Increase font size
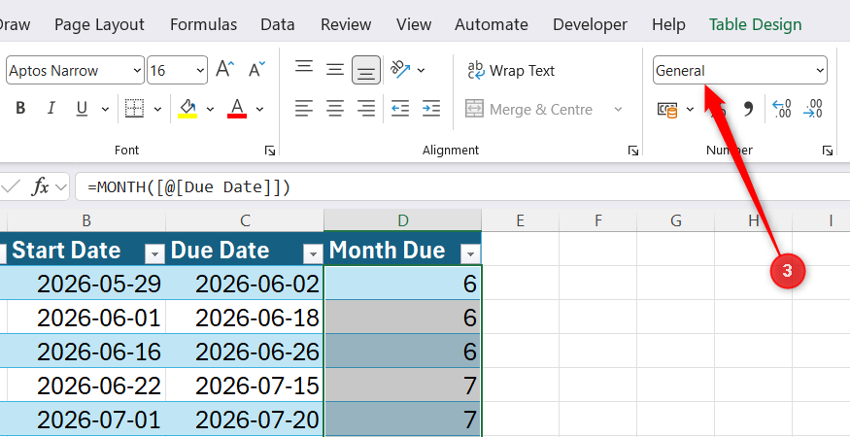 [x=225, y=69]
